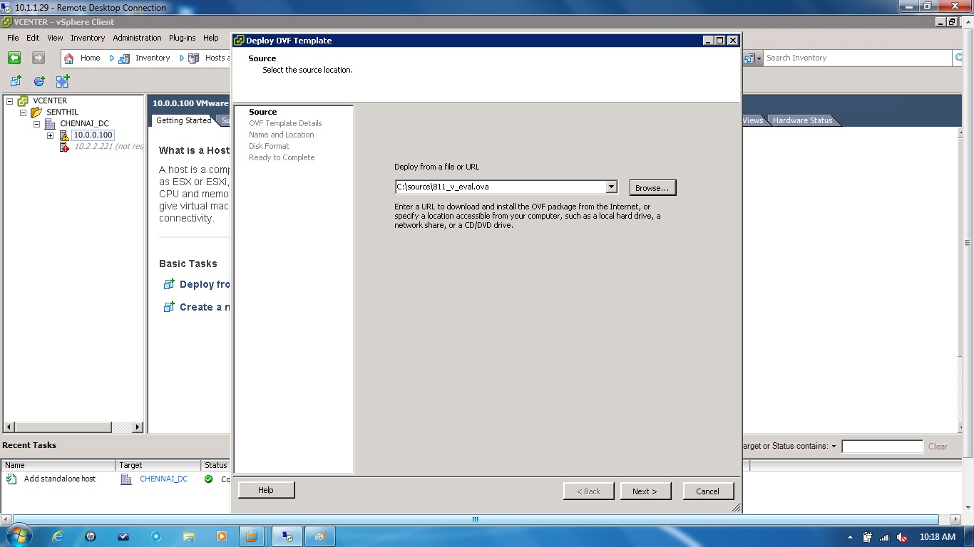Click the Cancel button in wizard
Screen dimensions: 974x547
(707, 491)
